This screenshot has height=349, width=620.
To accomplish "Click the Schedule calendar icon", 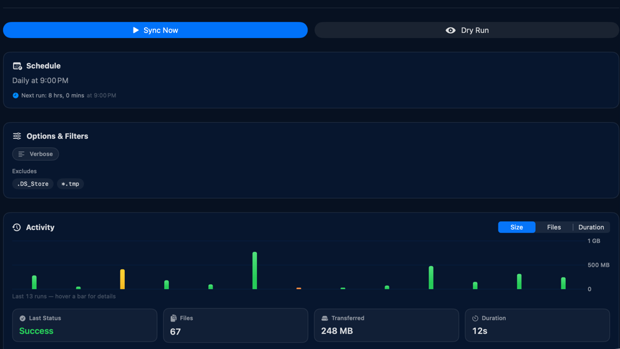I will point(17,66).
